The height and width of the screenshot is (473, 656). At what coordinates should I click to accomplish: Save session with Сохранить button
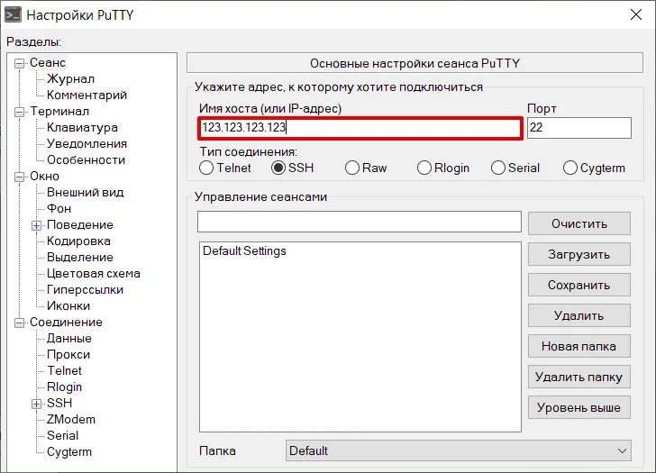pyautogui.click(x=579, y=285)
